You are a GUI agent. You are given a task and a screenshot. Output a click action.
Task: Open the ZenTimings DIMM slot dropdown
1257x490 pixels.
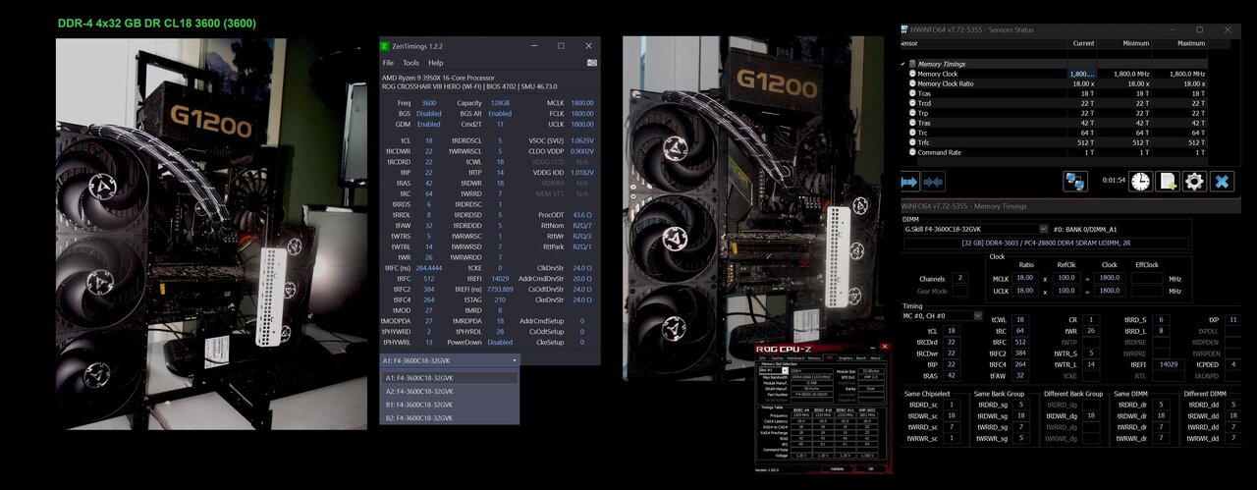[514, 360]
